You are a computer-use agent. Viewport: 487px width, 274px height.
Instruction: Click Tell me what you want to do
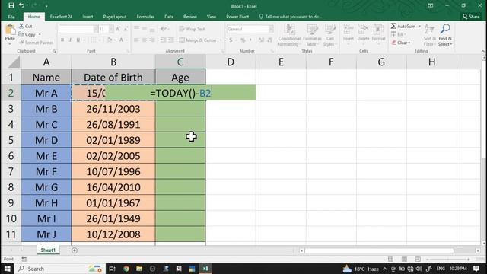click(291, 17)
